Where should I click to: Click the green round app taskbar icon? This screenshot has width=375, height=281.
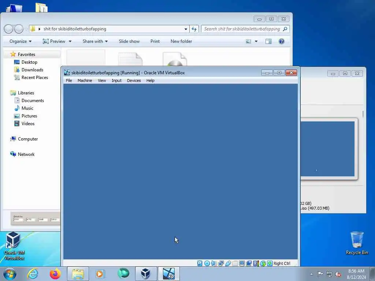[123, 273]
